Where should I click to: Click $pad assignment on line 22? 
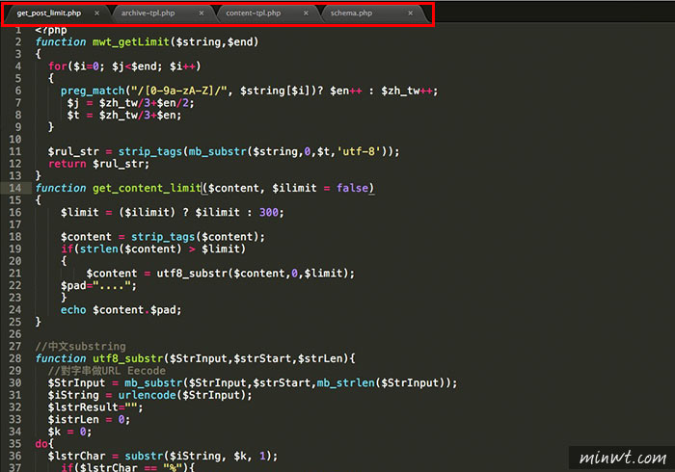[98, 285]
